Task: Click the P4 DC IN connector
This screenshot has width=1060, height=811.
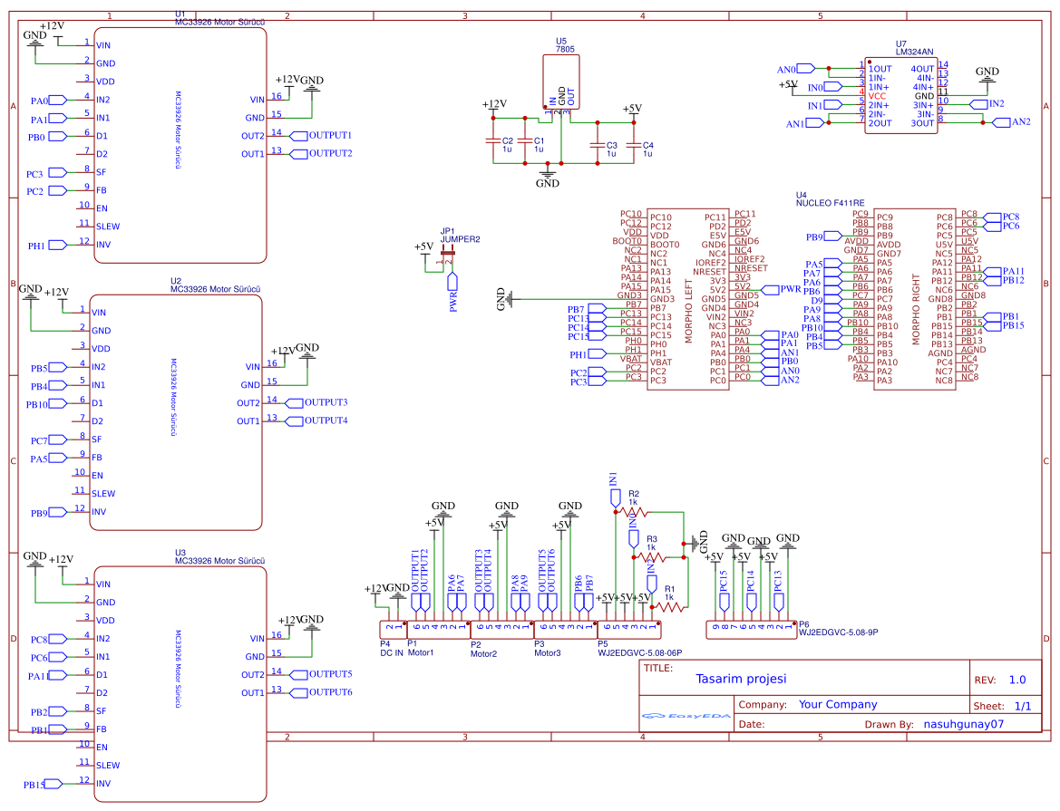Action: point(393,628)
